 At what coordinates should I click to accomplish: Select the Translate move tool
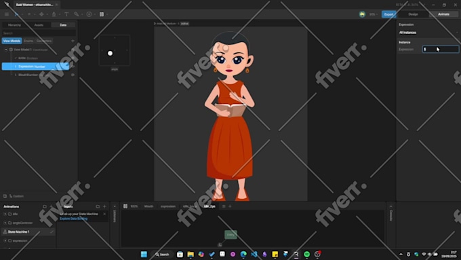tap(41, 14)
